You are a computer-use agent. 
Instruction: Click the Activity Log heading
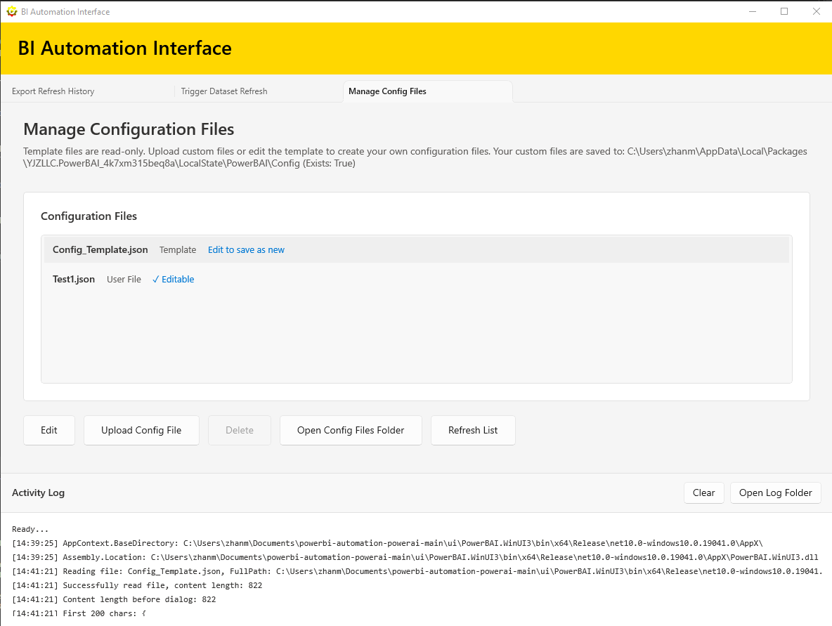[x=38, y=493]
